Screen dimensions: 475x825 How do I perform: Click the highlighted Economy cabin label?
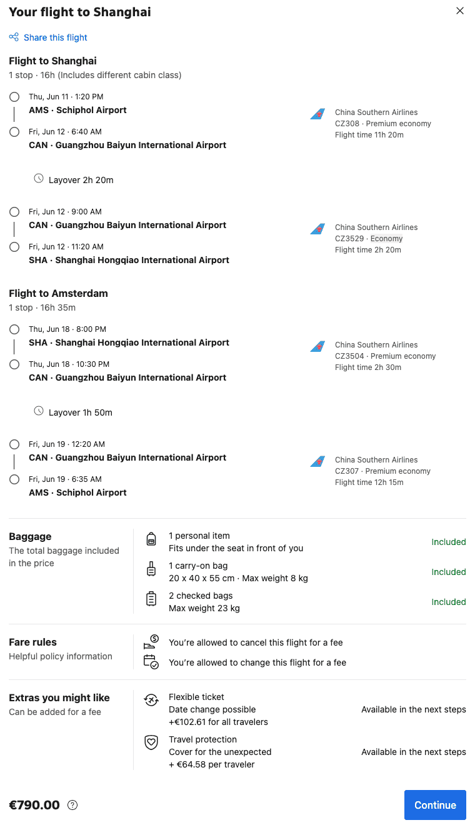[x=387, y=239]
